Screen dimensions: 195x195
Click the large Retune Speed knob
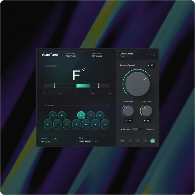[137, 84]
